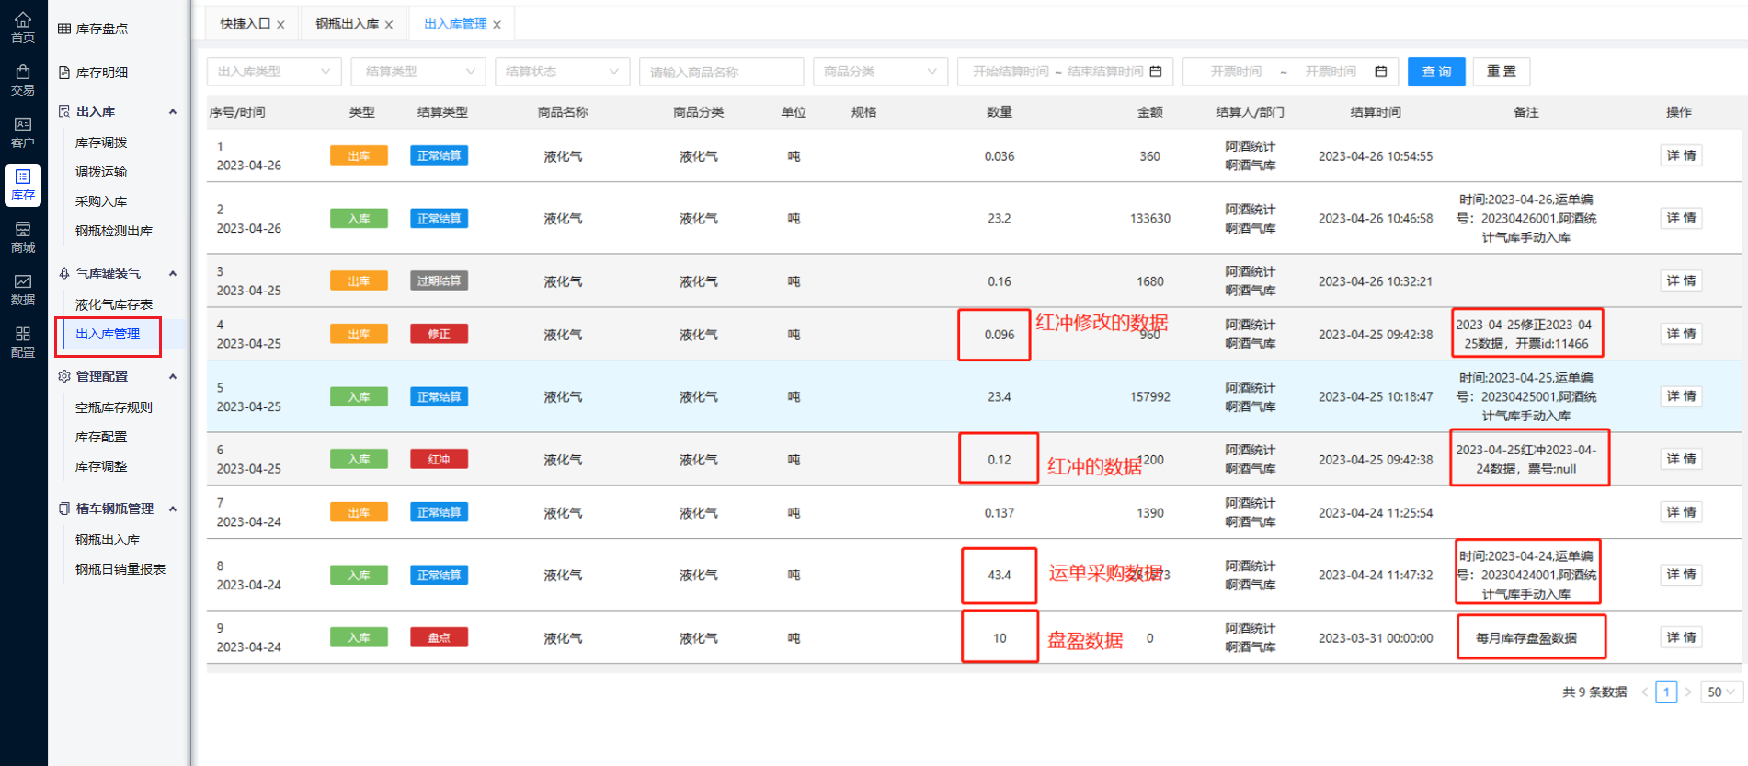Open the 出入库类型 dropdown filter

pyautogui.click(x=273, y=72)
